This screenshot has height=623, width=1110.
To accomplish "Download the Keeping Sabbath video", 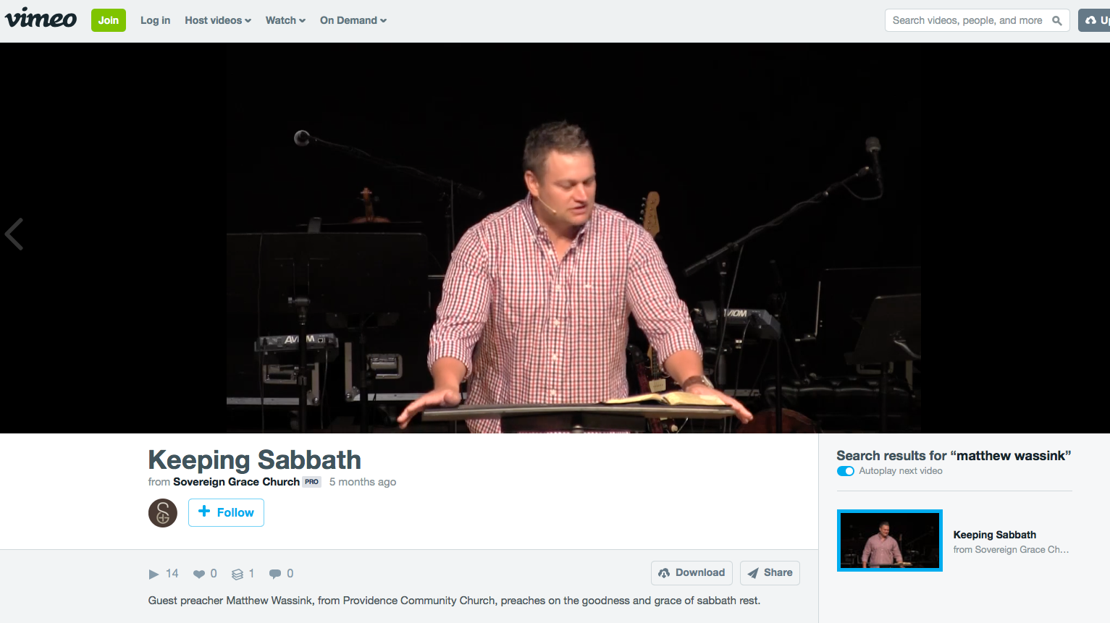I will point(691,572).
